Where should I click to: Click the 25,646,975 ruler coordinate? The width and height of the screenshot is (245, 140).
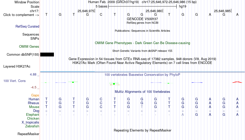pos(86,11)
